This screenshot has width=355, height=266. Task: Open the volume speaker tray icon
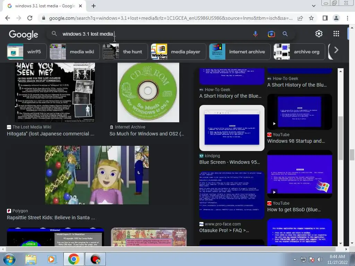[x=320, y=259]
